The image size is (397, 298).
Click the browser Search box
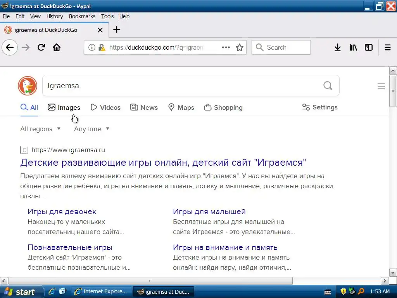click(281, 47)
